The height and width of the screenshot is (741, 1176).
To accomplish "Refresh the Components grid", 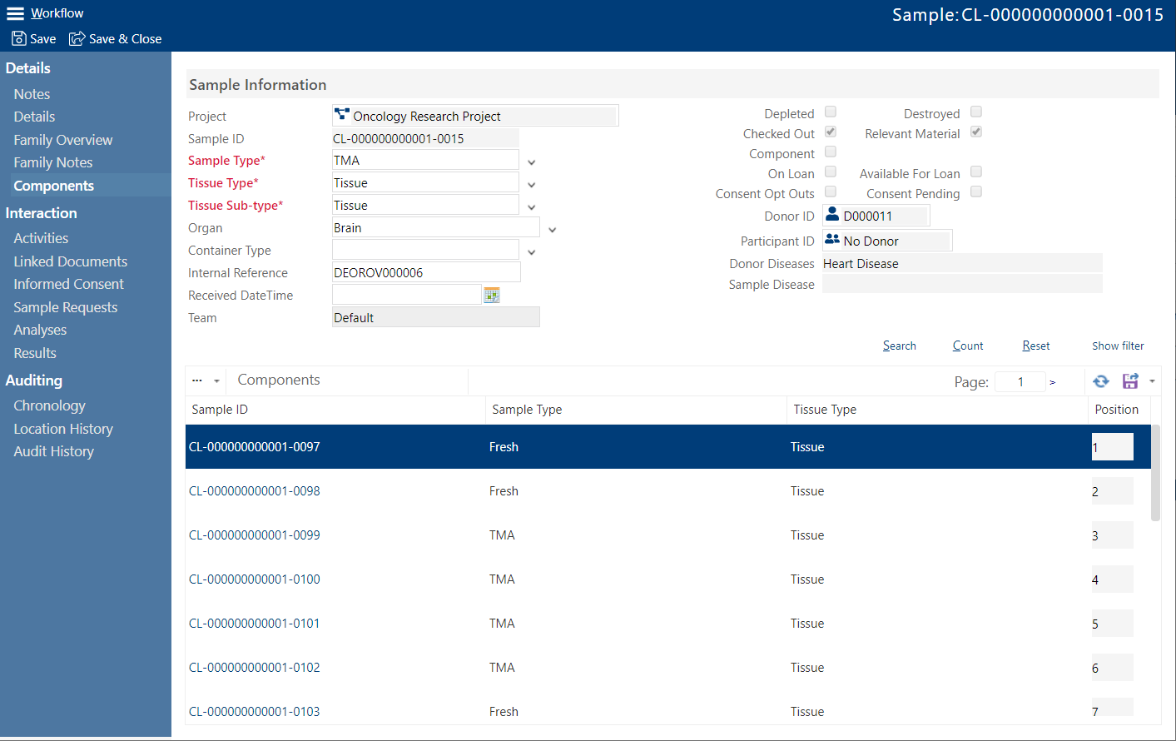I will (x=1100, y=380).
